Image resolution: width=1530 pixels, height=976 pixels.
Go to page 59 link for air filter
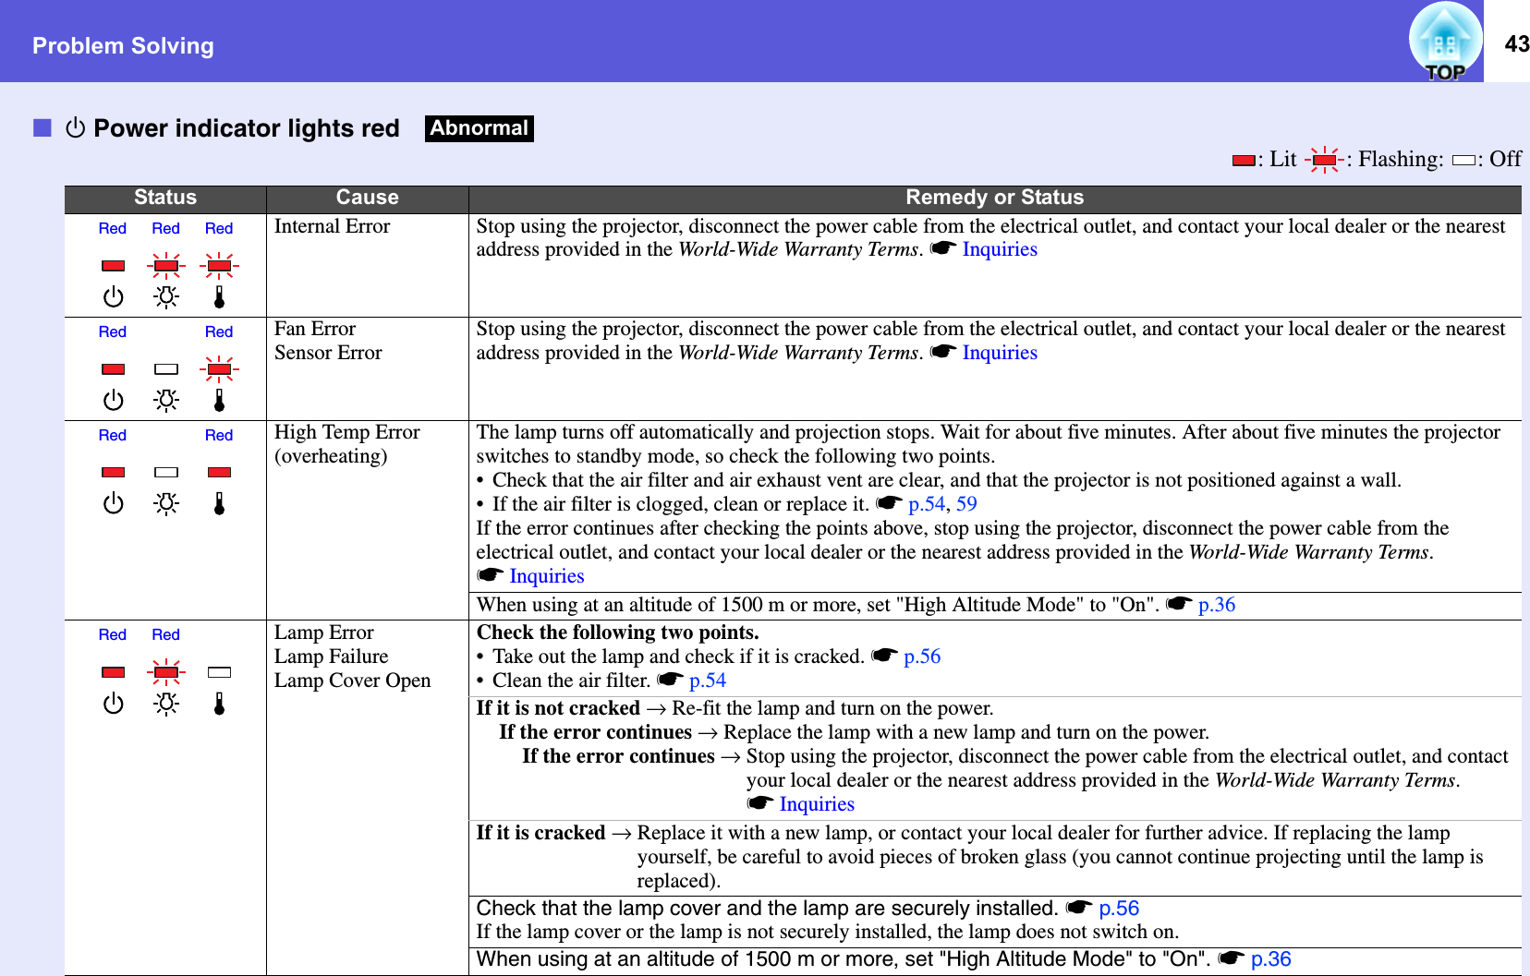pyautogui.click(x=966, y=504)
